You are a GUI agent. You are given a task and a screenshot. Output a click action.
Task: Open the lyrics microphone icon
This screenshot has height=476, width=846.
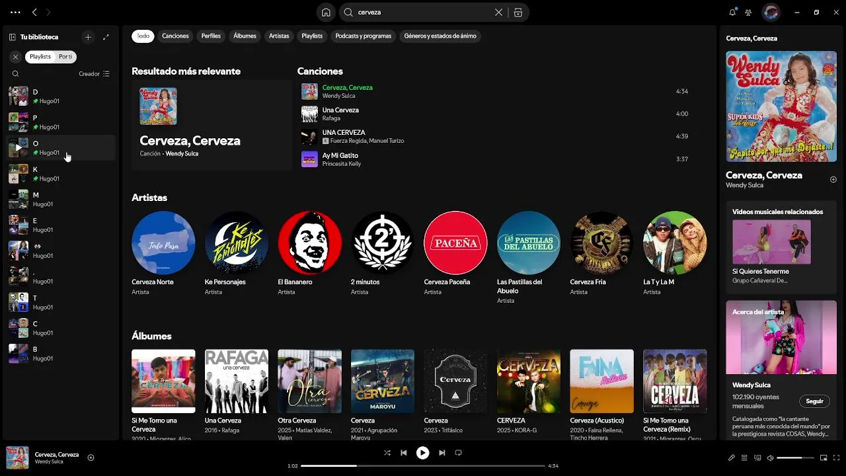pos(731,457)
